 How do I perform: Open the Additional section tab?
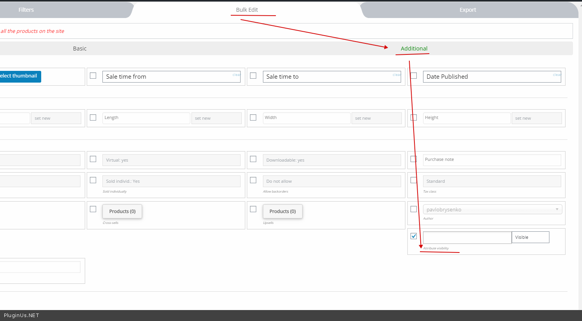[x=414, y=49]
